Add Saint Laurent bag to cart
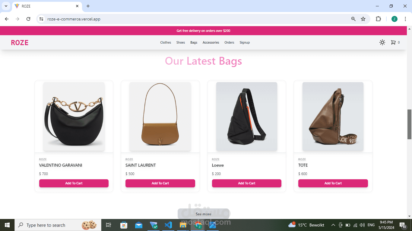The height and width of the screenshot is (231, 412). coord(160,183)
